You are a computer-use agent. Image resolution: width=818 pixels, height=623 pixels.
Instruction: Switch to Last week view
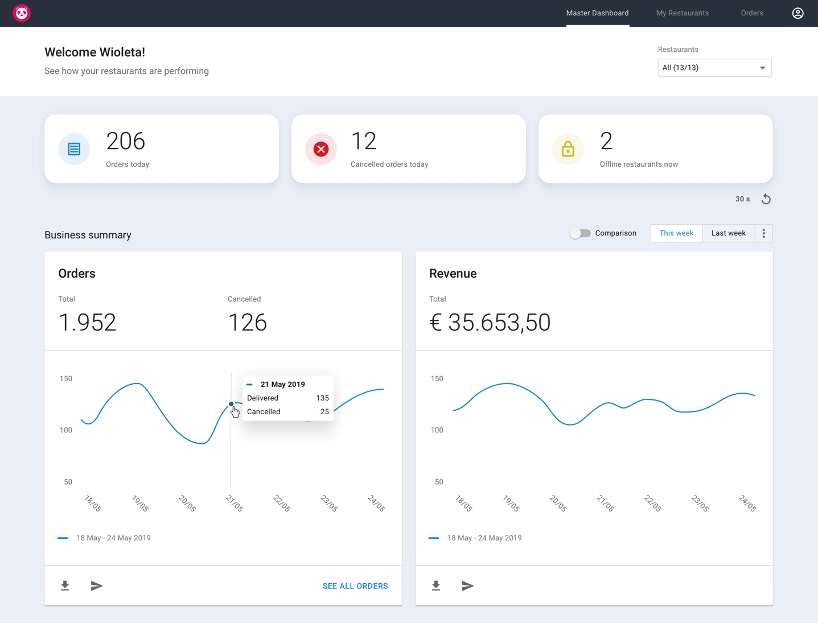click(728, 233)
